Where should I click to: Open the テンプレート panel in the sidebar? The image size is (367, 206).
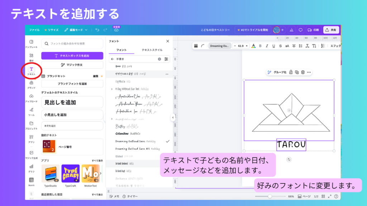[x=32, y=42]
